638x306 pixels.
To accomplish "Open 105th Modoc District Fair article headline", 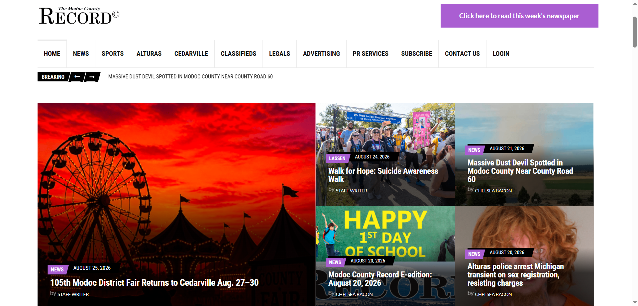I will coord(154,283).
